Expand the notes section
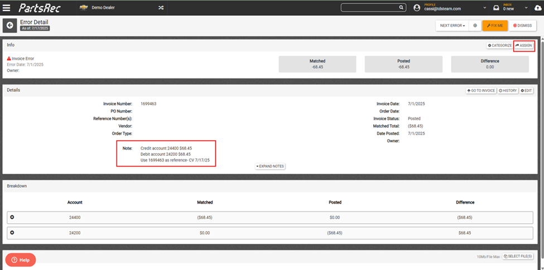 [270, 166]
